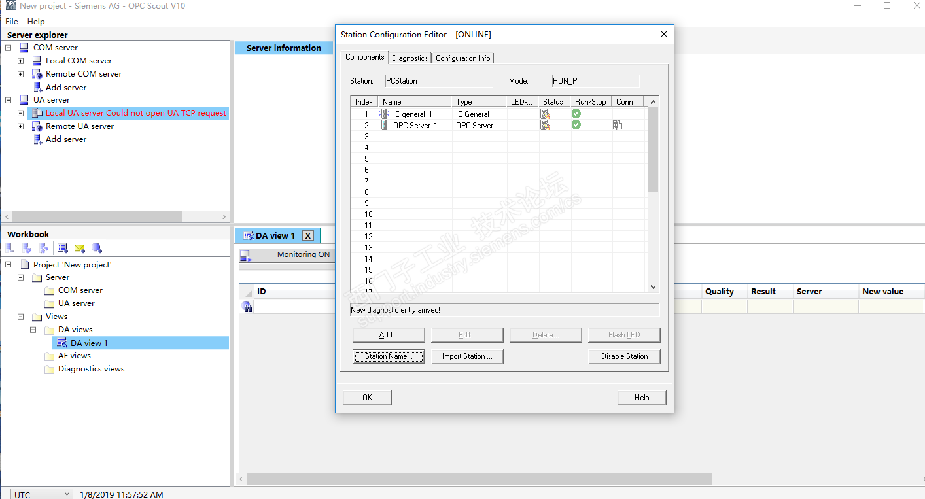Click the green run indicator for OPC Server_1

click(x=576, y=125)
